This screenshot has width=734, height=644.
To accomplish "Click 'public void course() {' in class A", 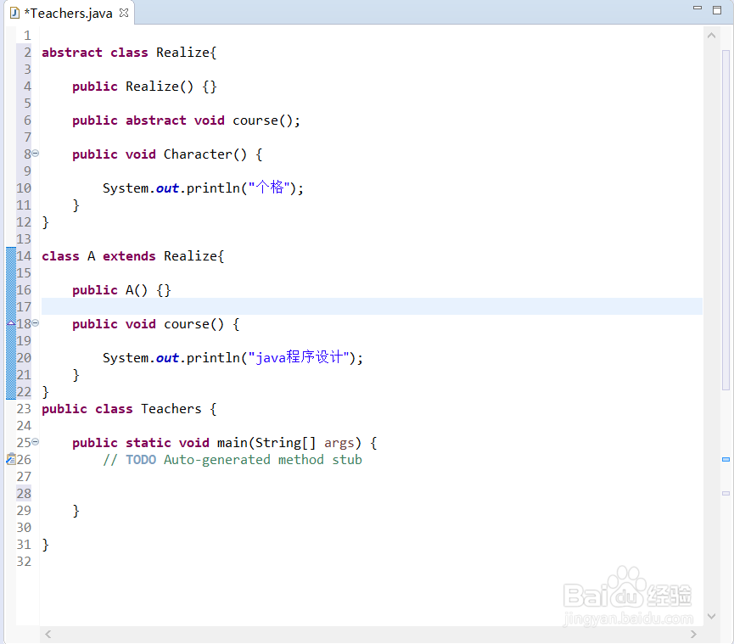I will pyautogui.click(x=156, y=324).
